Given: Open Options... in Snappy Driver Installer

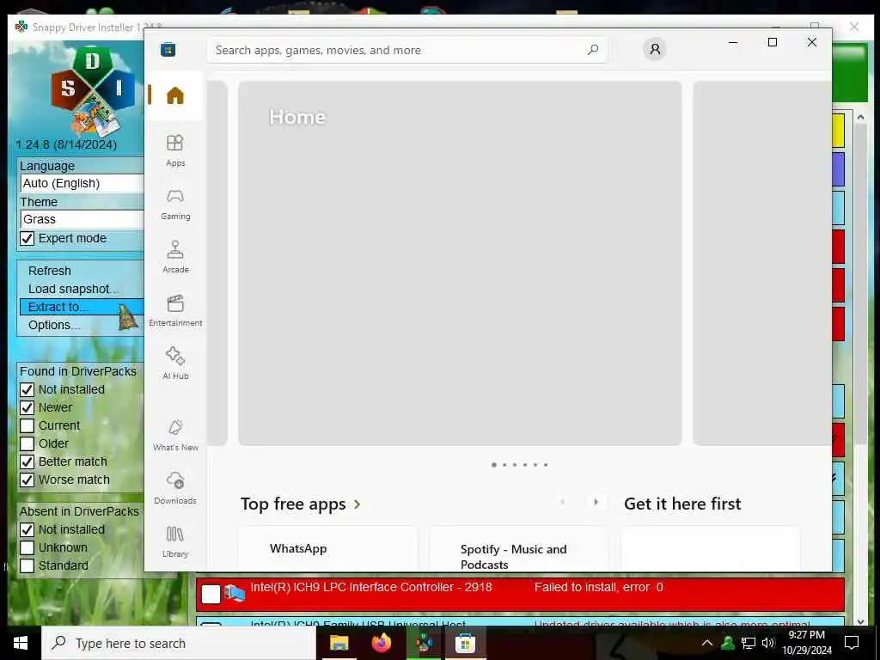Looking at the screenshot, I should pos(54,325).
